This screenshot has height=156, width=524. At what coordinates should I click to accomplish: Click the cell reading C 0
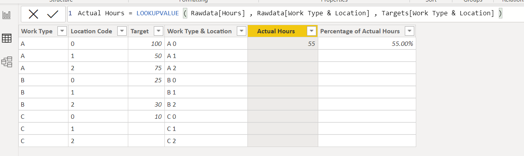(x=206, y=116)
